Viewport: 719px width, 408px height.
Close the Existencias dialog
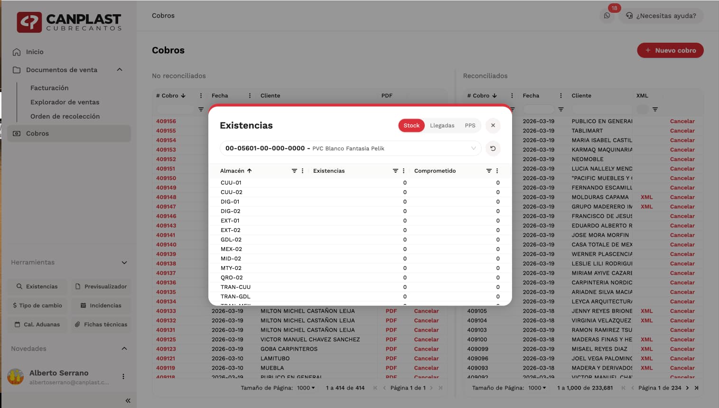tap(493, 125)
